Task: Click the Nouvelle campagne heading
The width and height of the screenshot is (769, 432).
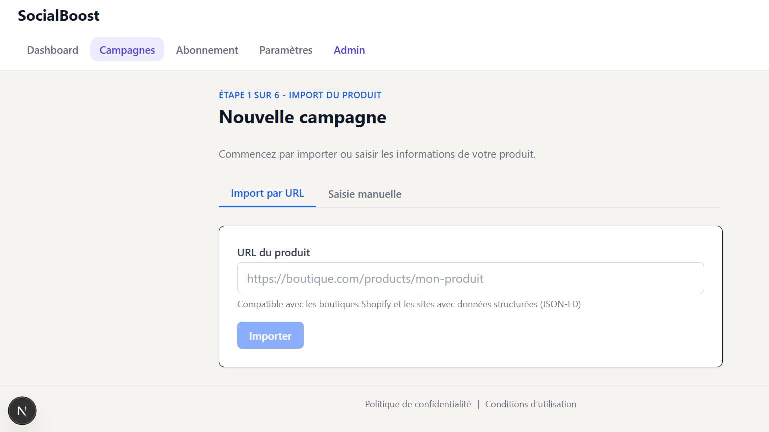Action: [x=302, y=117]
